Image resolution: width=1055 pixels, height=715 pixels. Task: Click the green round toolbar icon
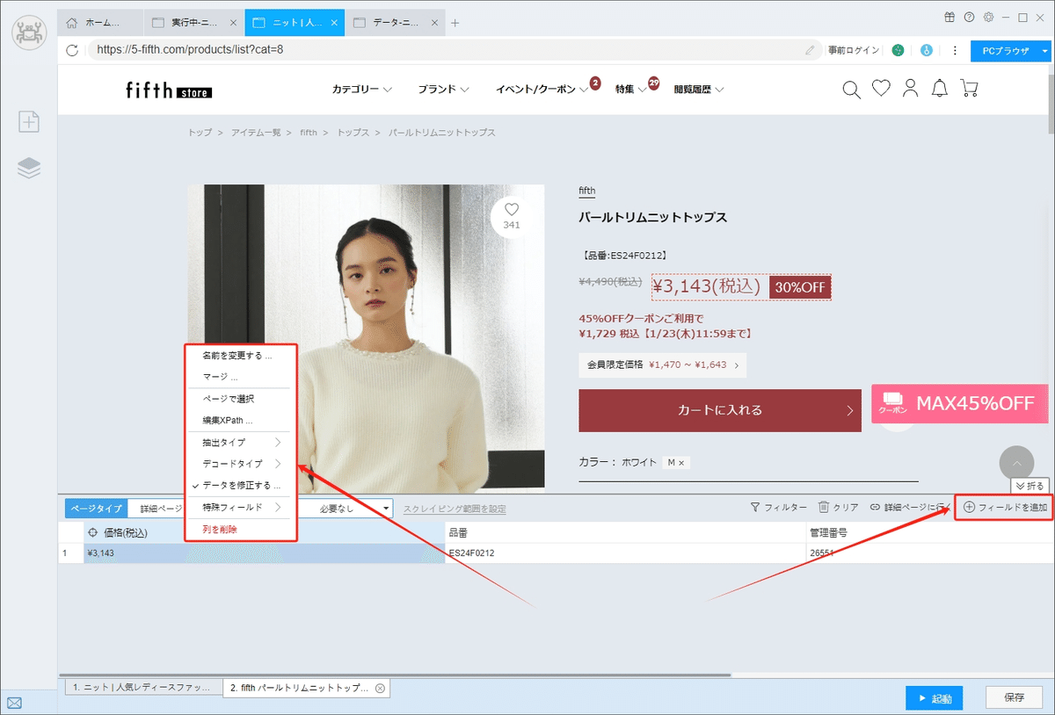click(x=898, y=51)
